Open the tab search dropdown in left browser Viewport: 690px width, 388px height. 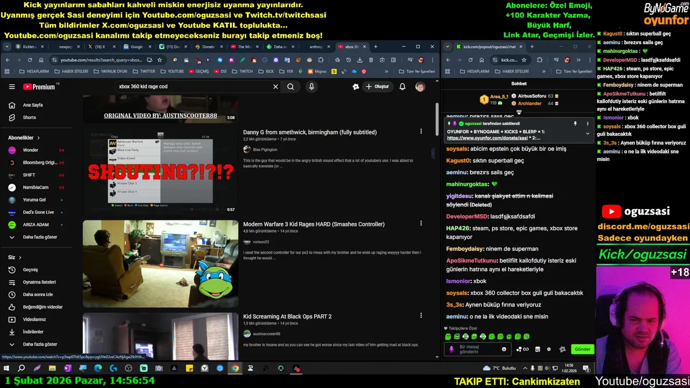click(x=6, y=47)
